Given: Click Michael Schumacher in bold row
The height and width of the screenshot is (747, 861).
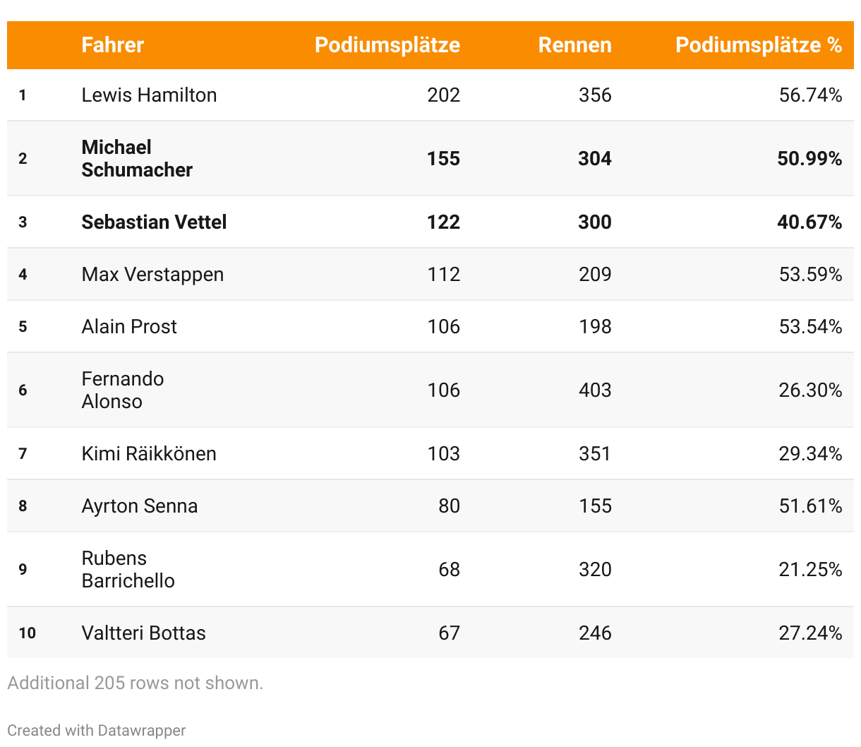Looking at the screenshot, I should (x=137, y=158).
